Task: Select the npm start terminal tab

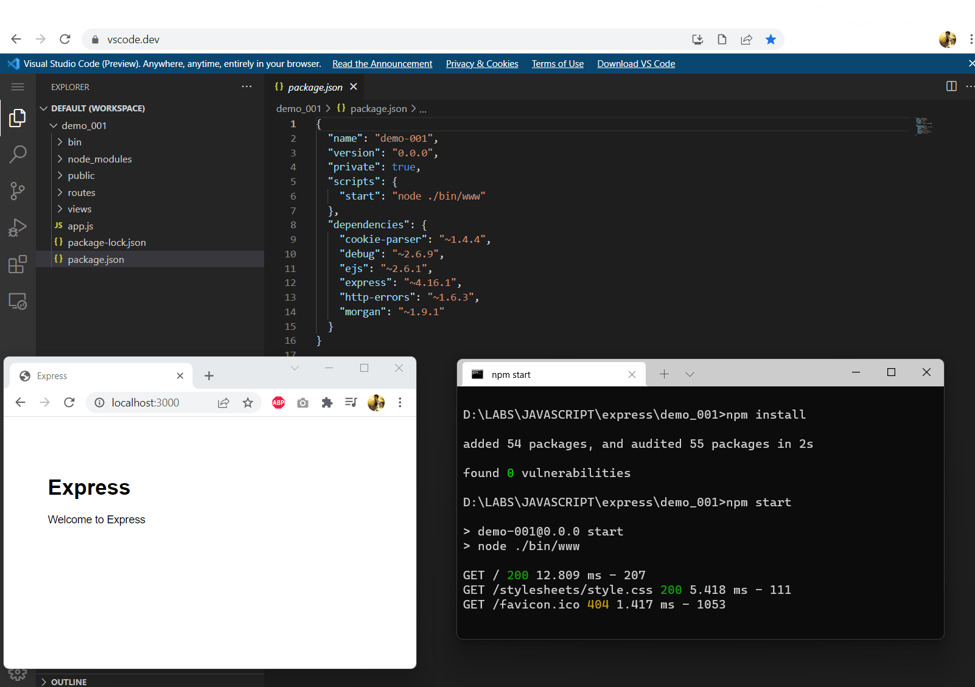Action: point(554,374)
